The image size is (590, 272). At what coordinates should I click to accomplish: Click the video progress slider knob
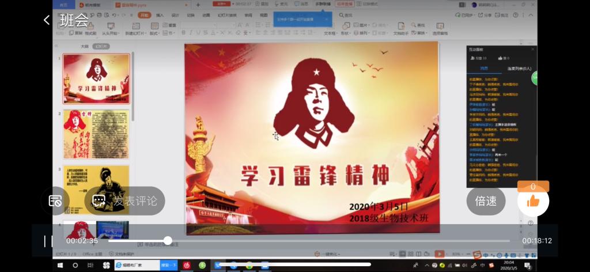click(168, 240)
